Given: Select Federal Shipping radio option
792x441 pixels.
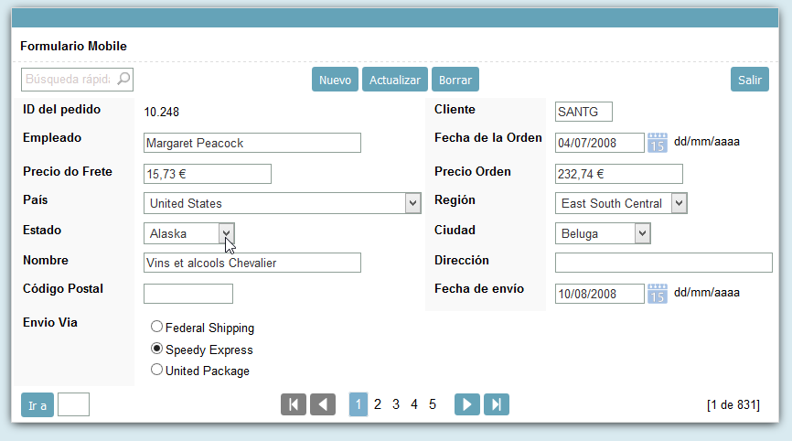Looking at the screenshot, I should click(157, 327).
